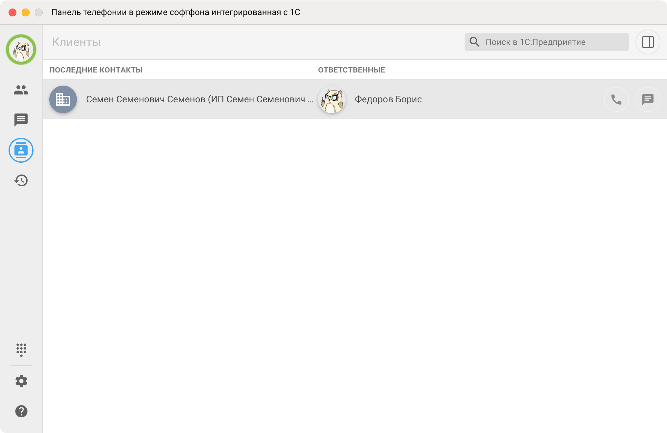Select client Семен Семенович Семенов row

pos(355,99)
